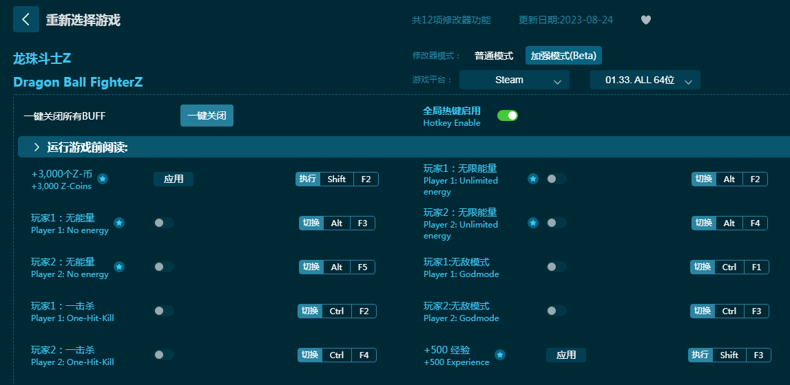Click star icon beside Player 2: Unlimited energy

533,223
